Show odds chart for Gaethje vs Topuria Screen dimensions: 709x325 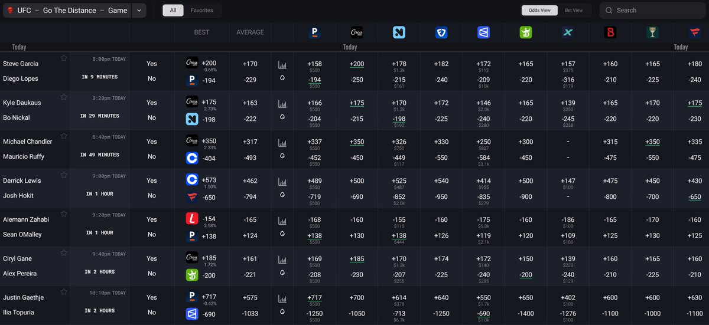(282, 298)
